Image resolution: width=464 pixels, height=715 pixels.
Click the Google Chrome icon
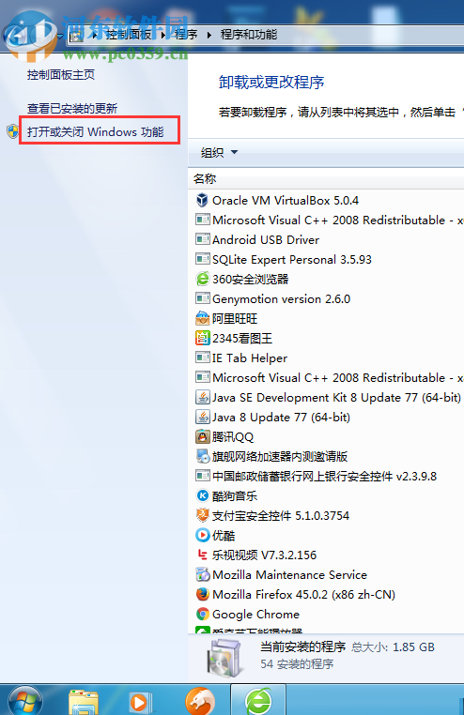tap(202, 614)
